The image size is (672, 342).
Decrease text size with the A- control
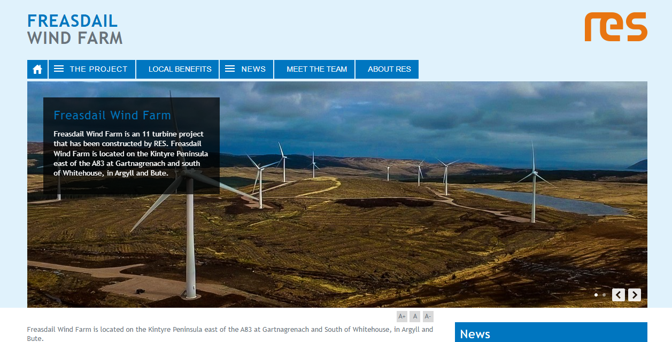[428, 316]
